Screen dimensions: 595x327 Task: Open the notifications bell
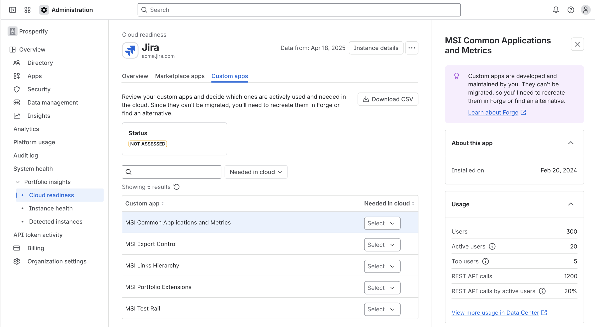(x=556, y=10)
